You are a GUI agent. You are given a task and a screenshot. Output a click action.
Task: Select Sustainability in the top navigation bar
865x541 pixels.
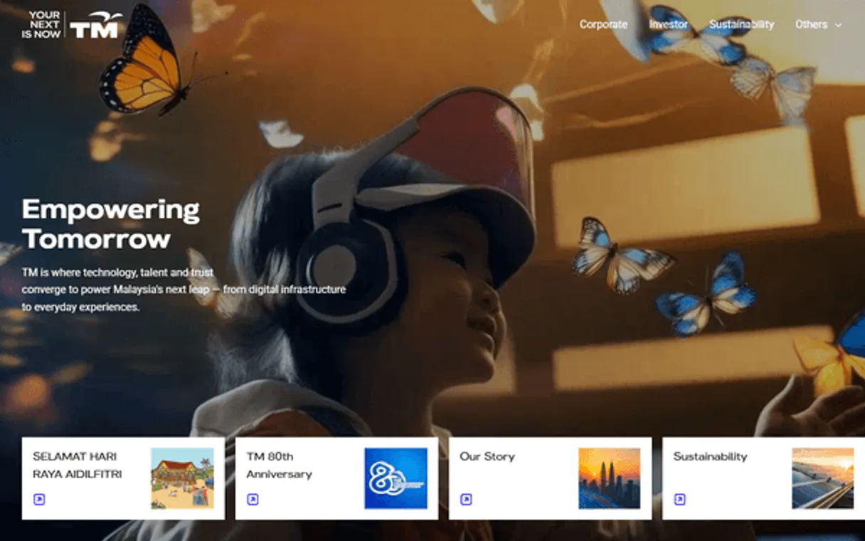pyautogui.click(x=741, y=24)
